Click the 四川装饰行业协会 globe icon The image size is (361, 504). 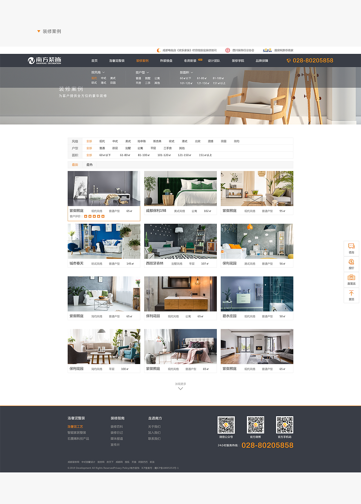[x=228, y=50]
